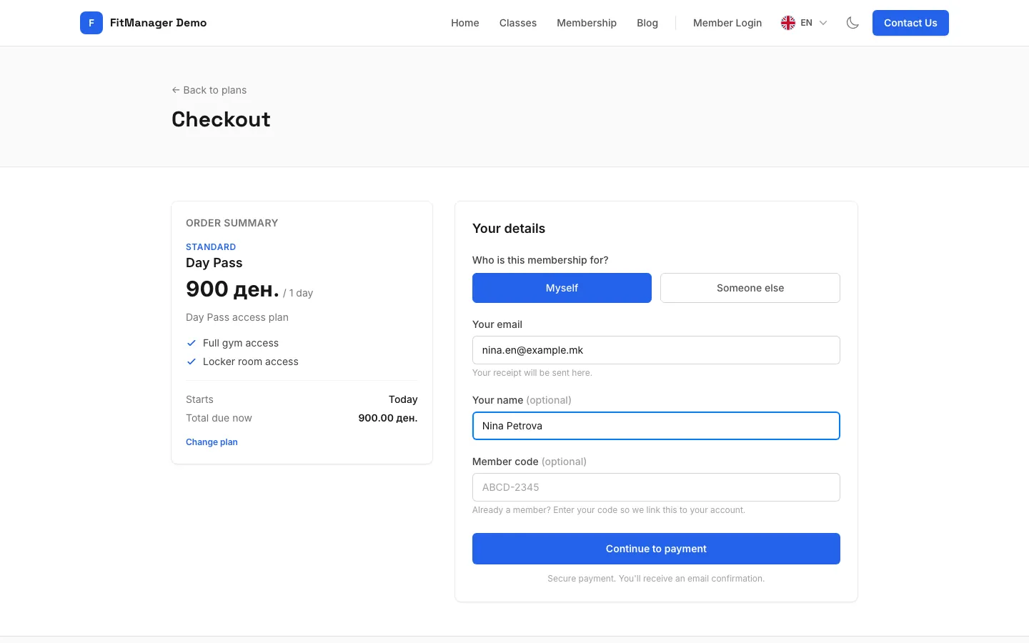
Task: Focus the Member code input field
Action: coord(656,487)
